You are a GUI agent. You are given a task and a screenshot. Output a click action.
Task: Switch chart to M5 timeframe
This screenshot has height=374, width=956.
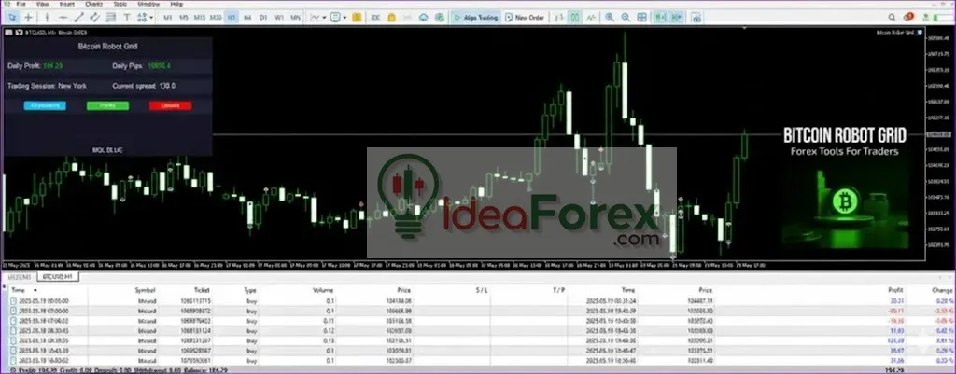click(184, 18)
